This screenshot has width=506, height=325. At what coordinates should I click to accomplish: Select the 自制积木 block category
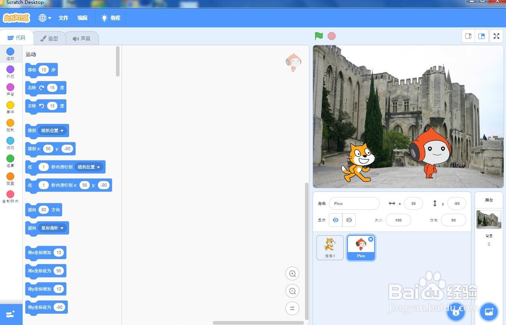[10, 197]
